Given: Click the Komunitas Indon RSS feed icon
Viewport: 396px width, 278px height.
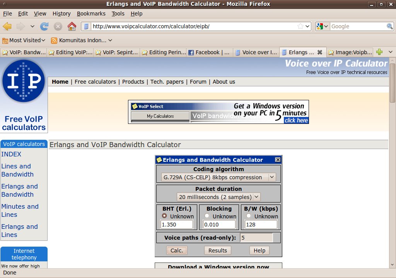Looking at the screenshot, I should (54, 41).
